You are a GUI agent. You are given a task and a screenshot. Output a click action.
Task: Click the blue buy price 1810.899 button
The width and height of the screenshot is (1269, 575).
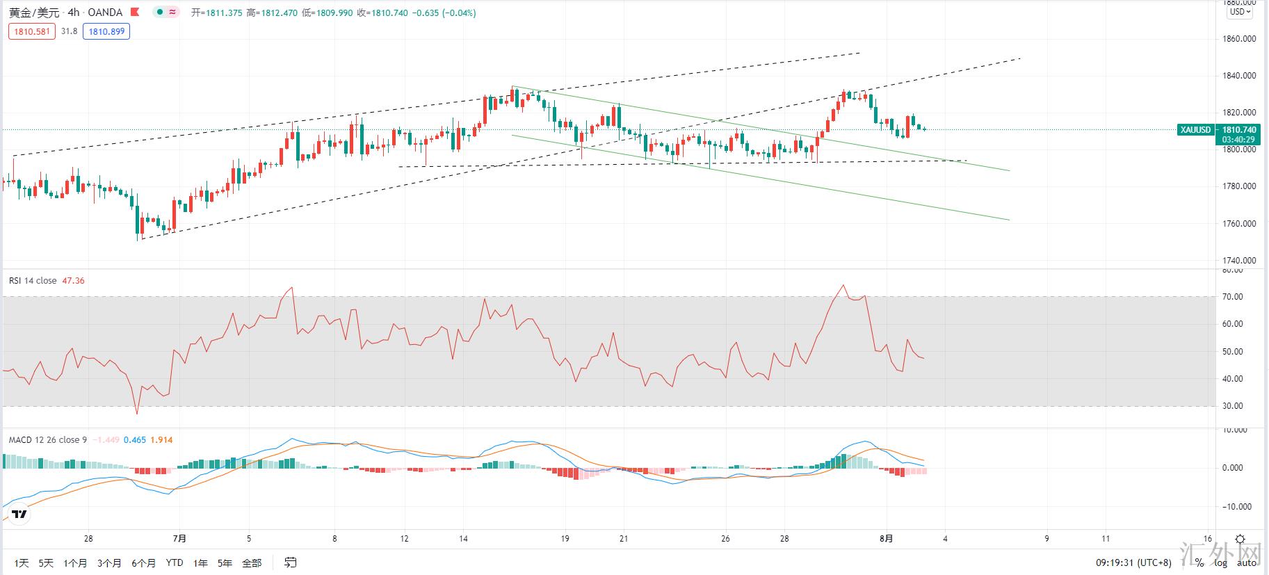click(x=106, y=31)
